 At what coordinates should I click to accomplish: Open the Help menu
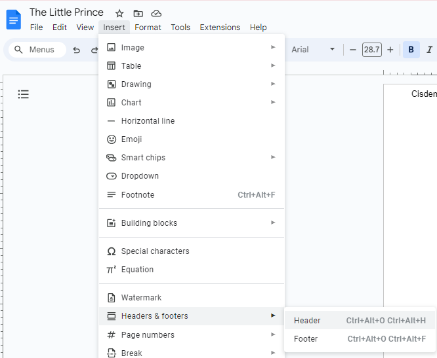click(x=258, y=27)
